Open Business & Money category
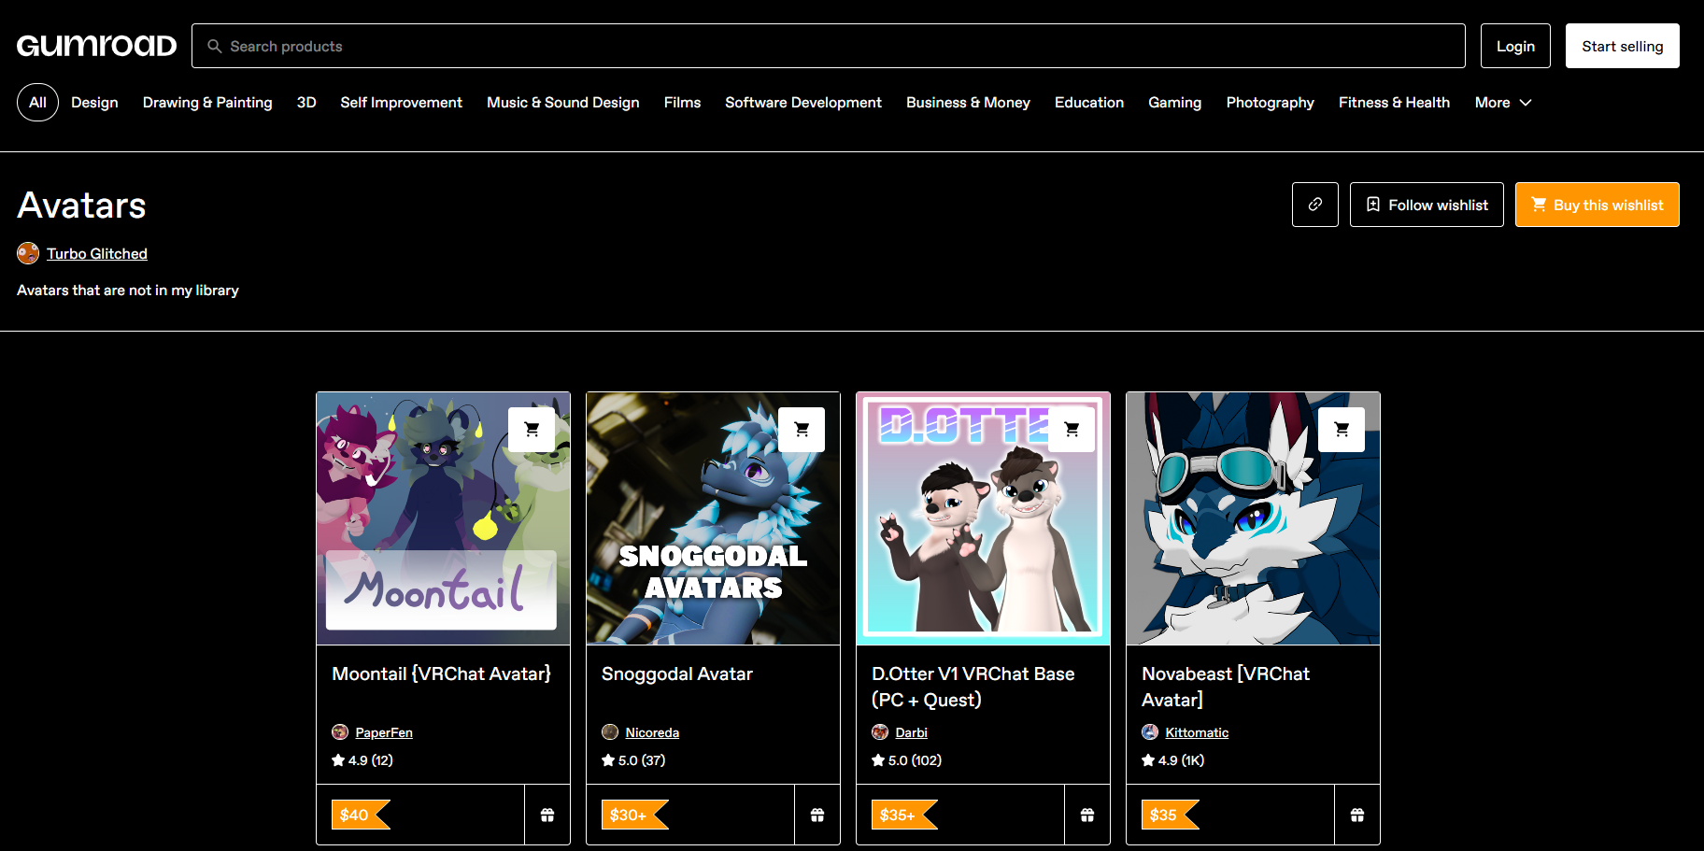This screenshot has width=1704, height=851. point(968,103)
